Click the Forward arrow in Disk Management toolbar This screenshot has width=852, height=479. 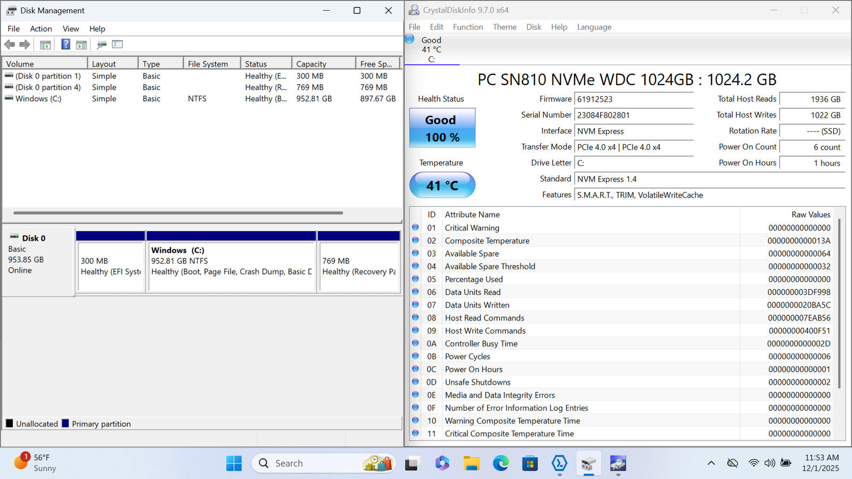tap(24, 45)
